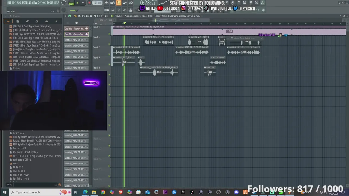Viewport: 349px width, 196px height.
Task: Open the EDIT menu
Action: (14, 2)
